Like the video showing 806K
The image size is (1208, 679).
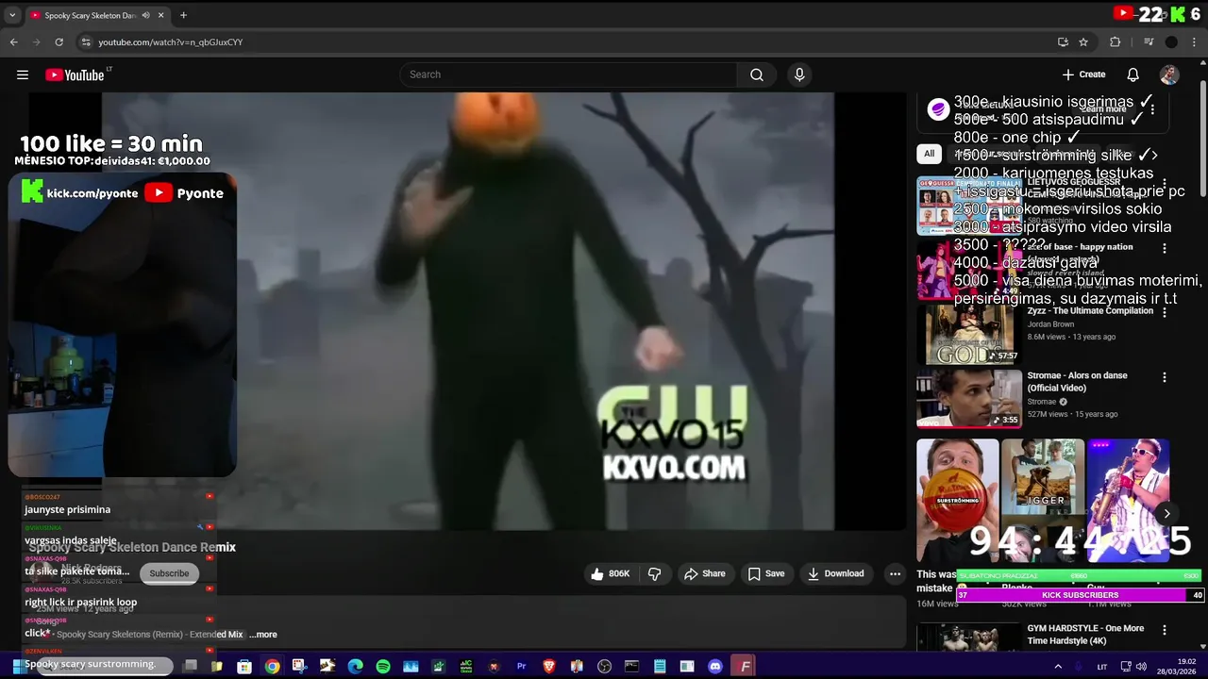[611, 573]
